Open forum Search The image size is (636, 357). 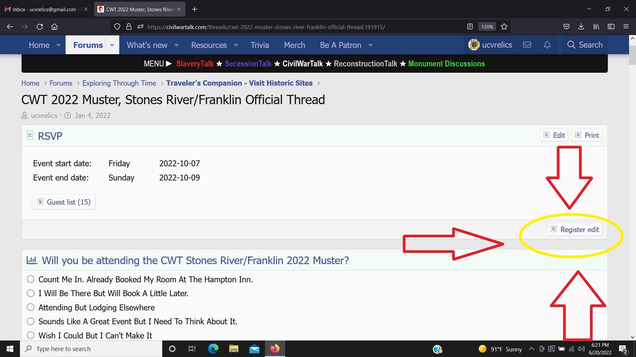(x=585, y=45)
